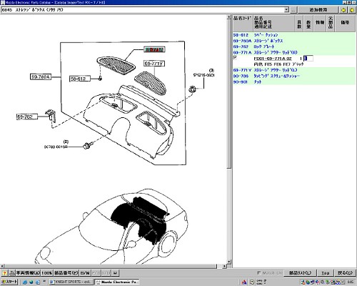The width and height of the screenshot is (357, 286).
Task: Click the part number FD01-69-771A 02
Action: click(273, 59)
